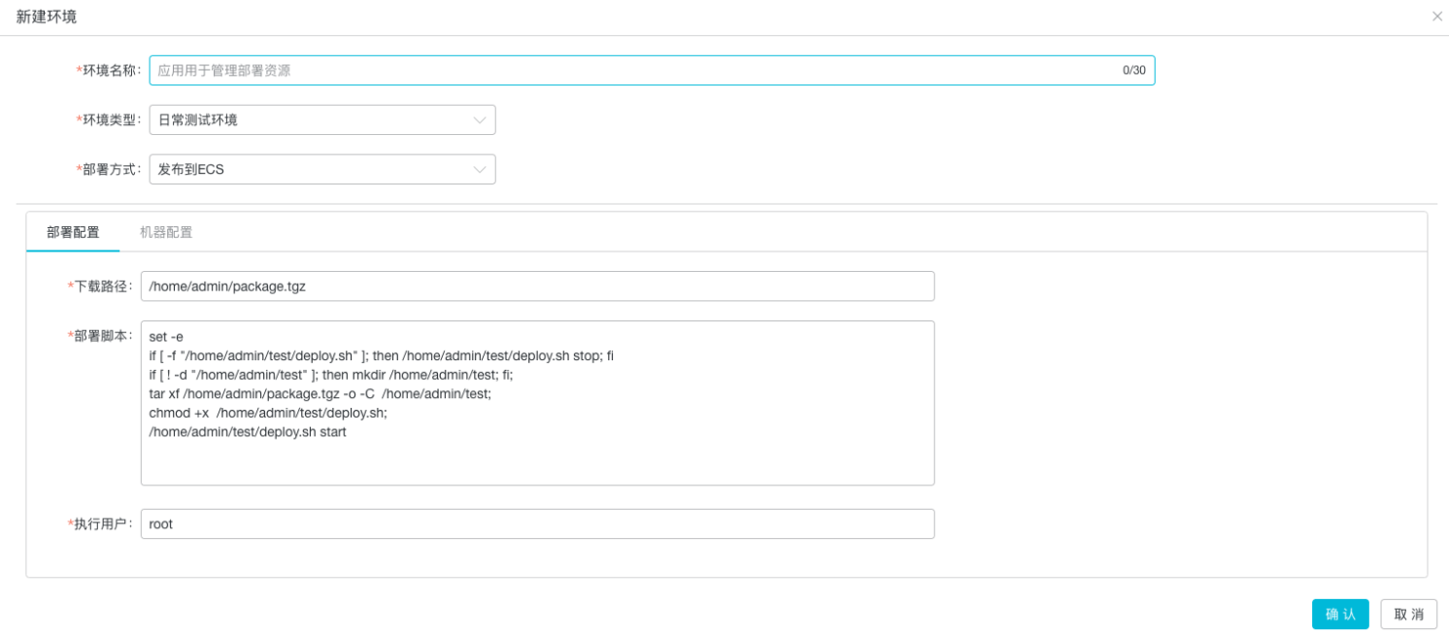Click the 环境类型 label

[108, 119]
